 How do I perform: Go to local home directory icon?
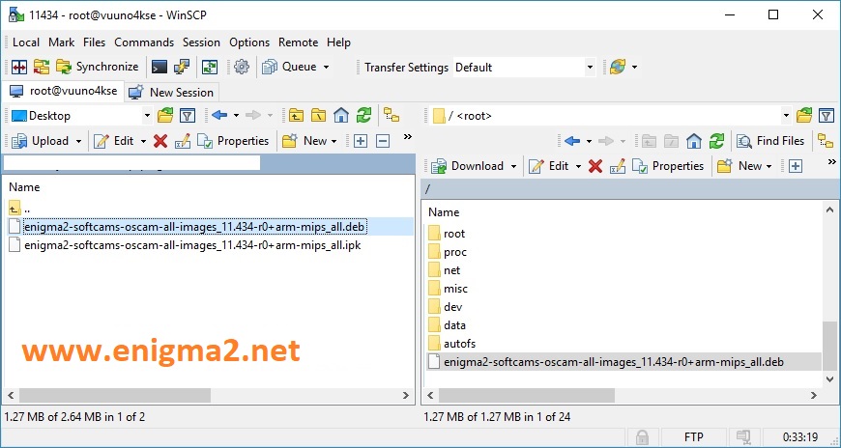coord(341,115)
